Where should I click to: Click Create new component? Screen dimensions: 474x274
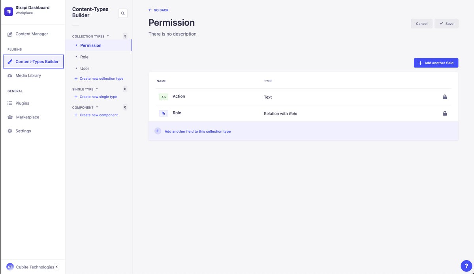click(x=96, y=115)
